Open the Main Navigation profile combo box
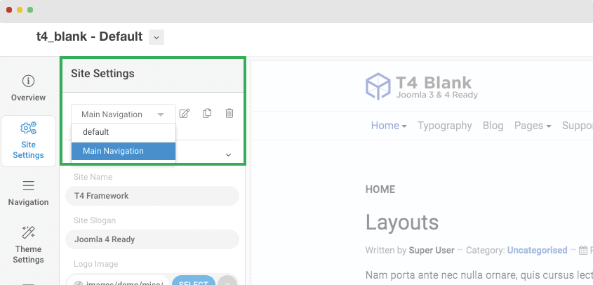Viewport: 593px width, 285px height. [x=124, y=114]
